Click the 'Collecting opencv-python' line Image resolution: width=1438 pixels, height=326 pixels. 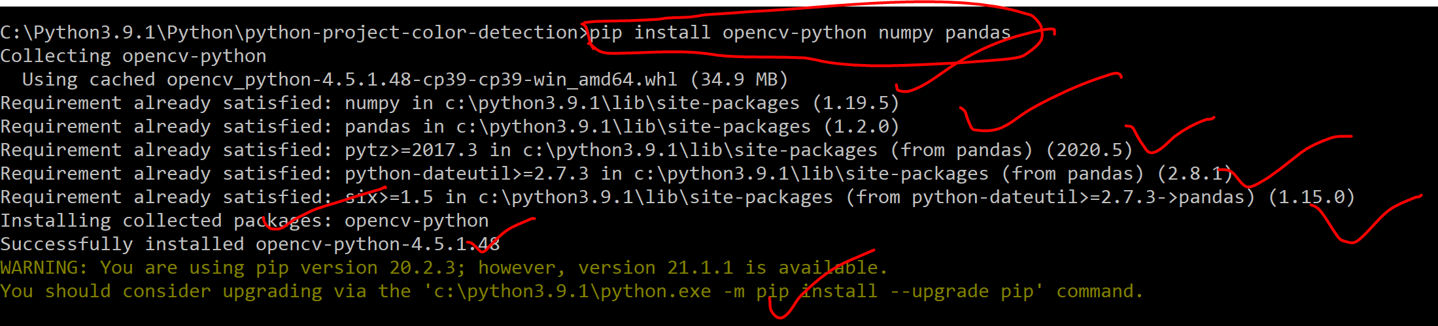pyautogui.click(x=133, y=56)
